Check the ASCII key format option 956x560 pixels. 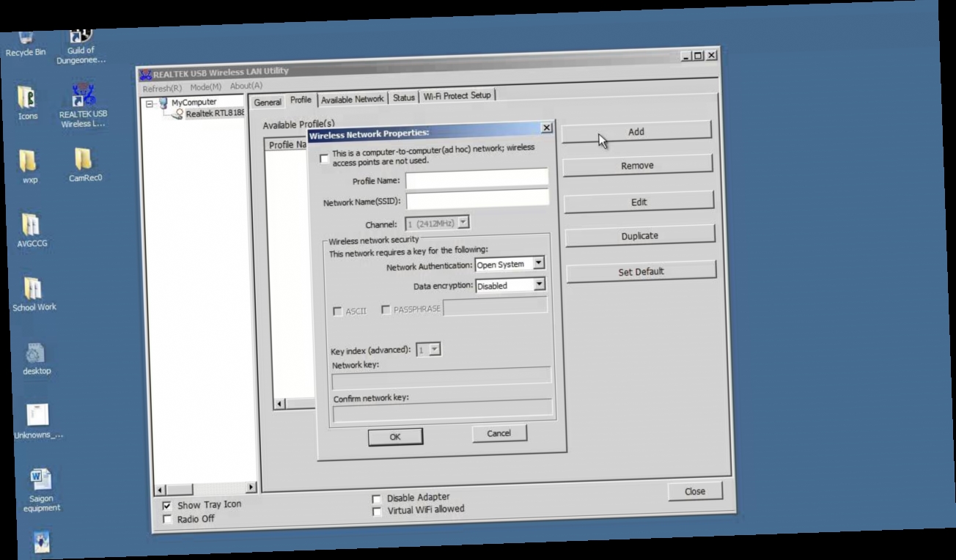338,311
